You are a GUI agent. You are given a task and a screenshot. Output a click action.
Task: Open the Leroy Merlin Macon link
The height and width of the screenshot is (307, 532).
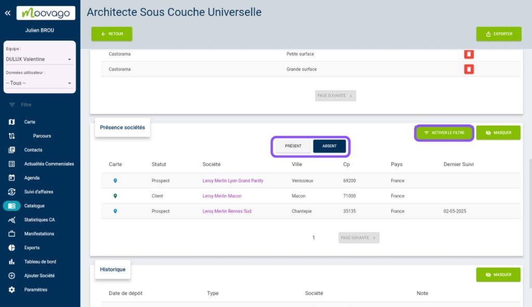(x=222, y=196)
